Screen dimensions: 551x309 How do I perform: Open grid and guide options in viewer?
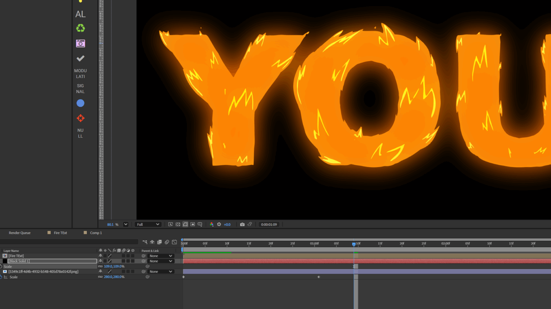(x=200, y=224)
